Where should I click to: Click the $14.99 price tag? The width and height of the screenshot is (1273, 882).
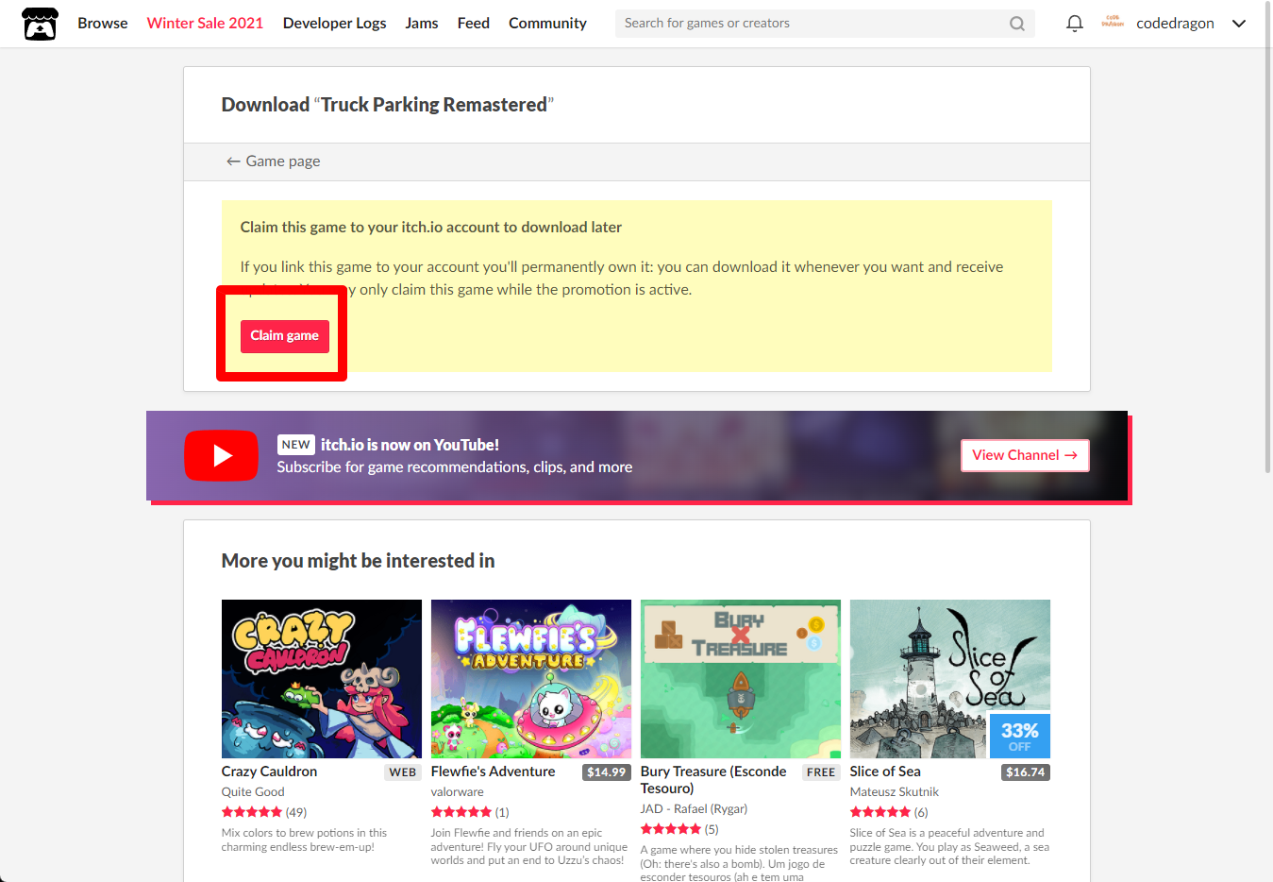[607, 772]
